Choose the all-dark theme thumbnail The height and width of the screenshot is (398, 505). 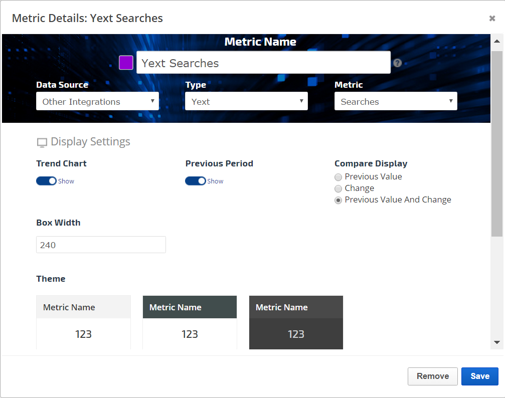coord(296,322)
